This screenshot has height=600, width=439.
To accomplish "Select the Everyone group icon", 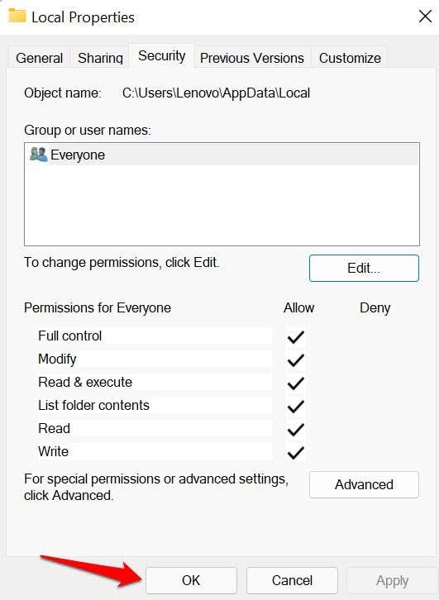I will pos(38,155).
